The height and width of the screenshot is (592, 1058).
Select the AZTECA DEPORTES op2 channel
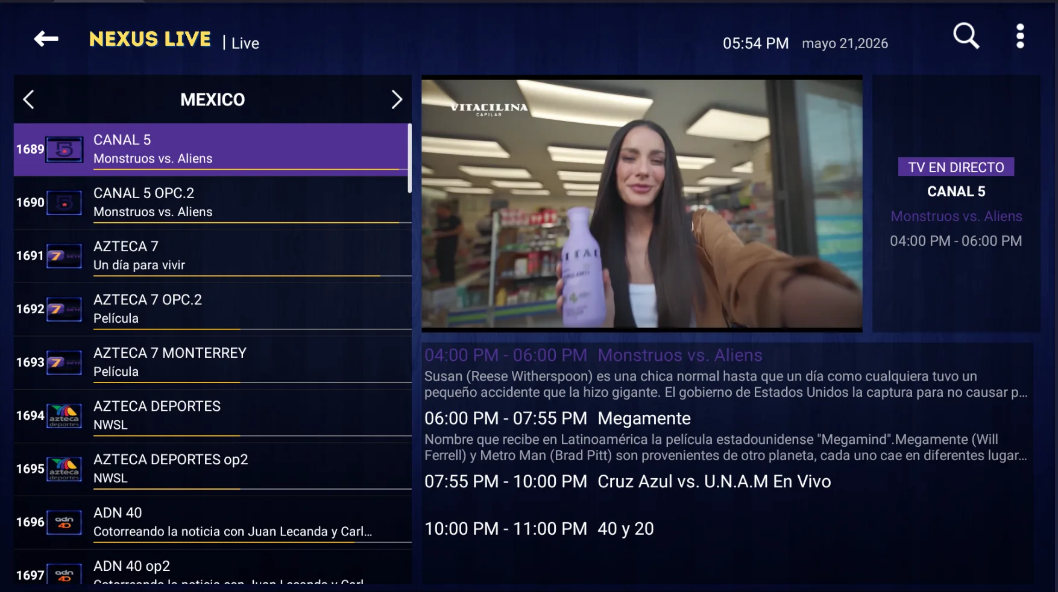171,460
